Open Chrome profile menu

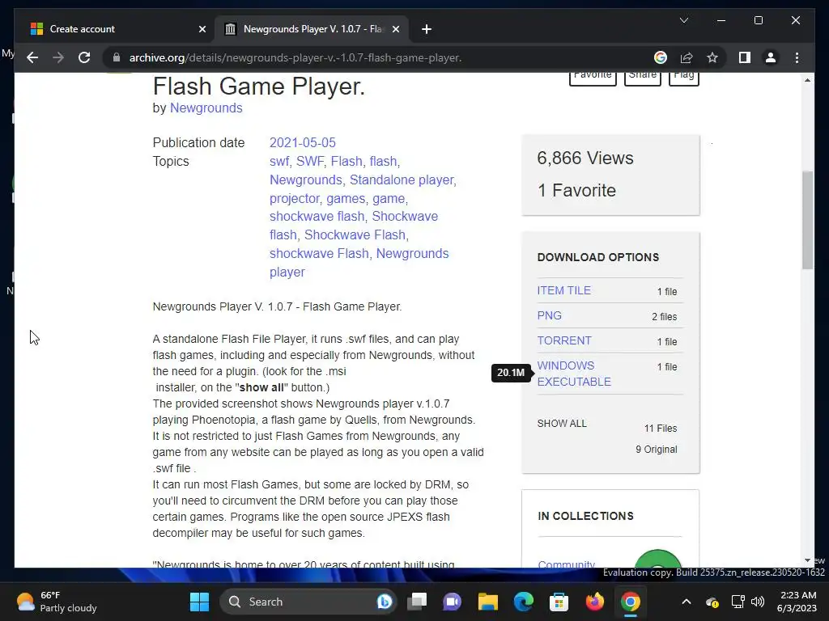coord(771,57)
